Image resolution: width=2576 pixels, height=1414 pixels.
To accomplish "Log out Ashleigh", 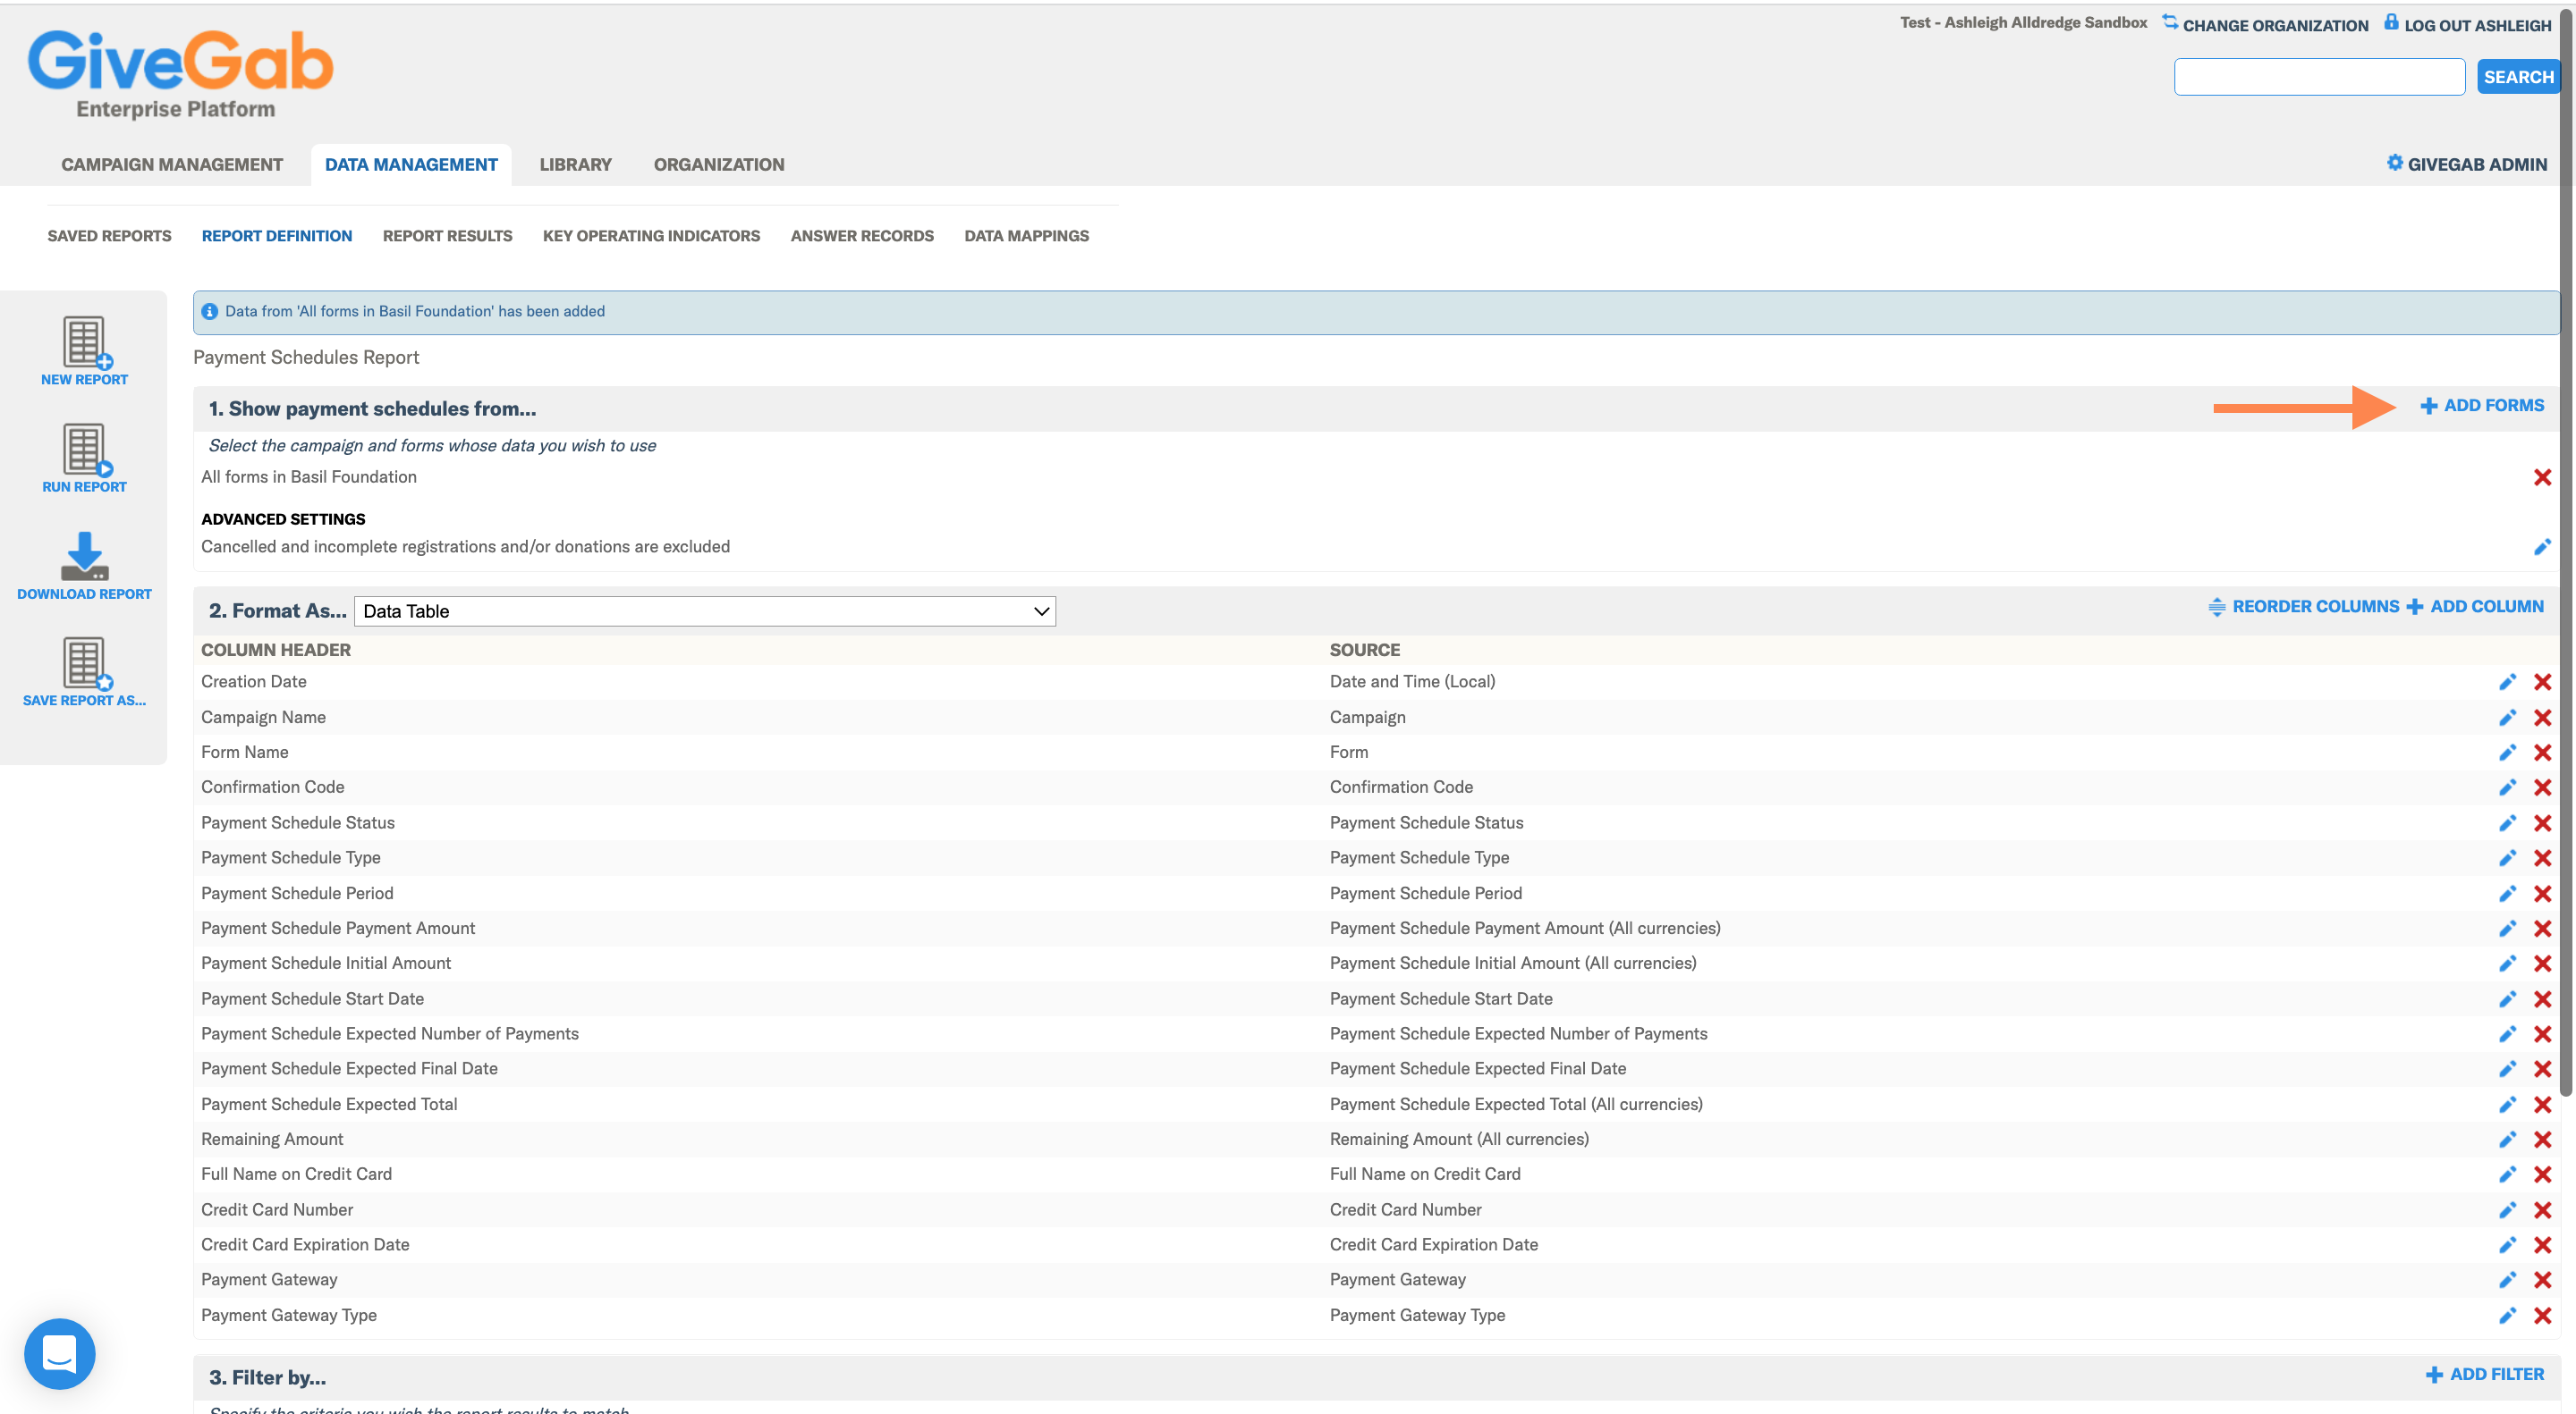I will (2467, 24).
